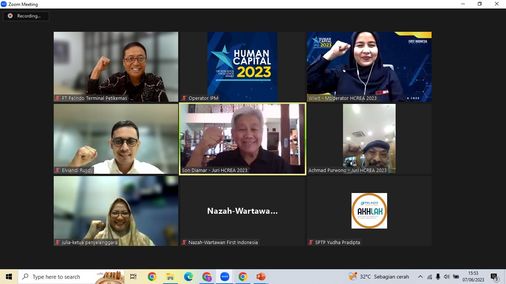
Task: Click the 'julia-ketua penyelenggara' name label
Action: pyautogui.click(x=90, y=243)
